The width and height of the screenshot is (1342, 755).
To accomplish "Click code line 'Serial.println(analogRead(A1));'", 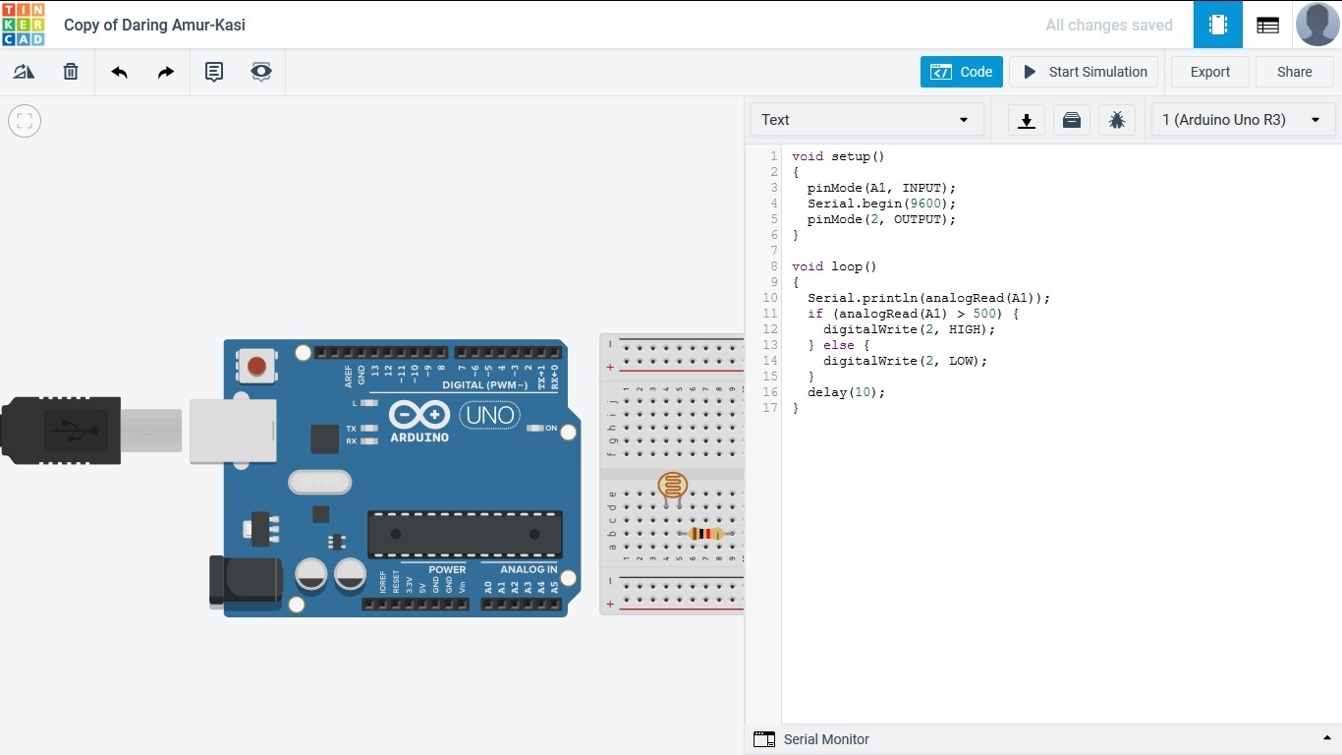I will point(929,298).
